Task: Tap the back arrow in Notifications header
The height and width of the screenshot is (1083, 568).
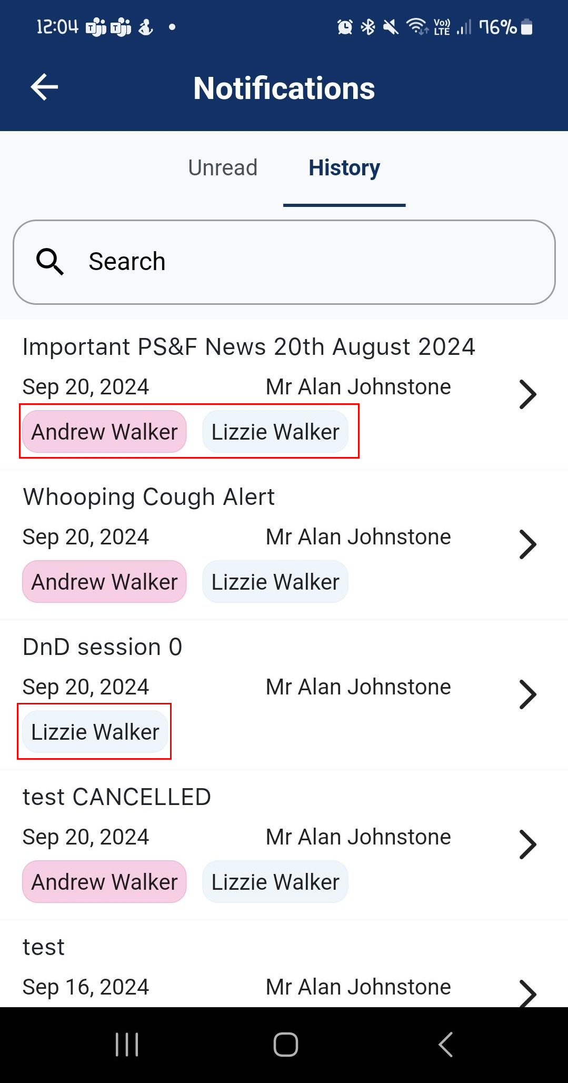Action: tap(44, 87)
